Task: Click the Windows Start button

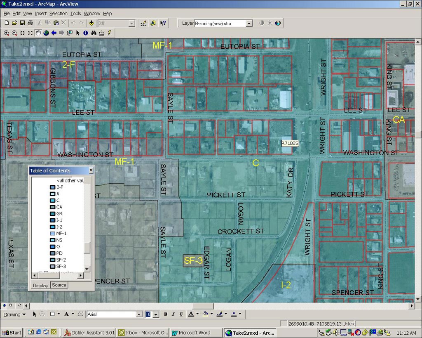Action: (x=12, y=333)
